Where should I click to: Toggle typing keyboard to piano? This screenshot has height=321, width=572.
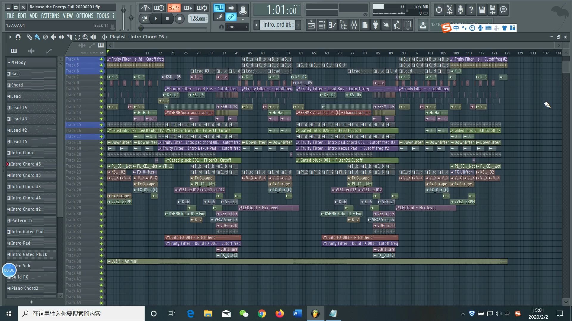tap(219, 8)
